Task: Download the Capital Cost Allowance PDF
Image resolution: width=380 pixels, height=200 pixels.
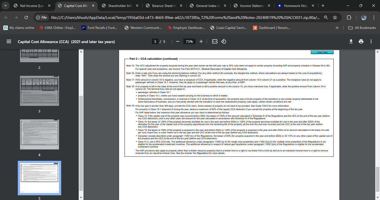Action: (x=351, y=41)
